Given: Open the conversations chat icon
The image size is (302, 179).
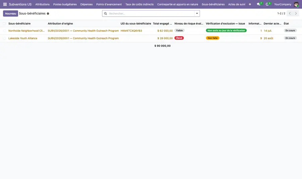Looking at the screenshot, I should click(258, 4).
